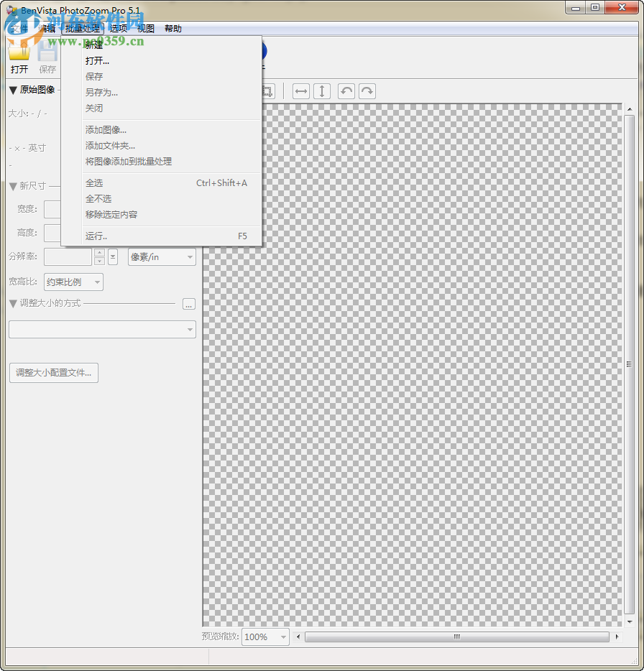The image size is (644, 671).
Task: Run batch processing via 运行 menu entry
Action: pyautogui.click(x=98, y=236)
